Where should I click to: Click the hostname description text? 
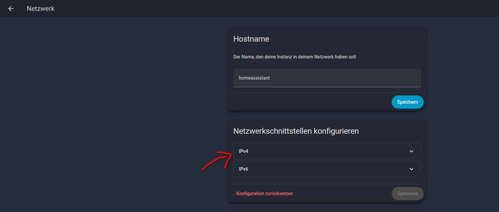(x=294, y=57)
